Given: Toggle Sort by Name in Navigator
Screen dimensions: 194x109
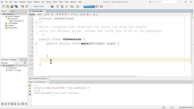Looking at the screenshot, I should pyautogui.click(x=22, y=104).
